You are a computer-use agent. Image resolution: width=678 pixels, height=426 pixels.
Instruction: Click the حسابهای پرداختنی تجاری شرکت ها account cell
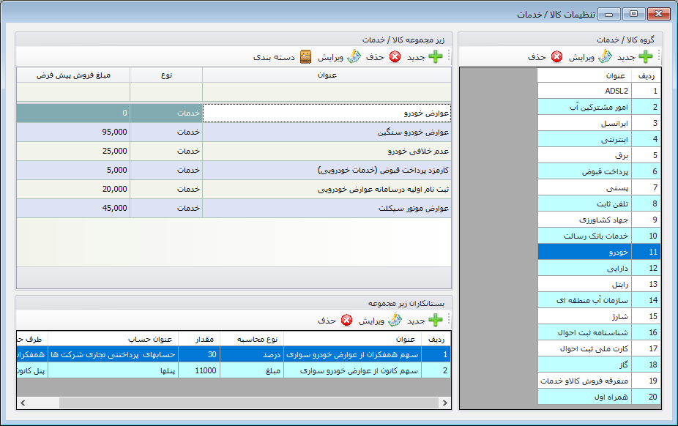pyautogui.click(x=113, y=355)
